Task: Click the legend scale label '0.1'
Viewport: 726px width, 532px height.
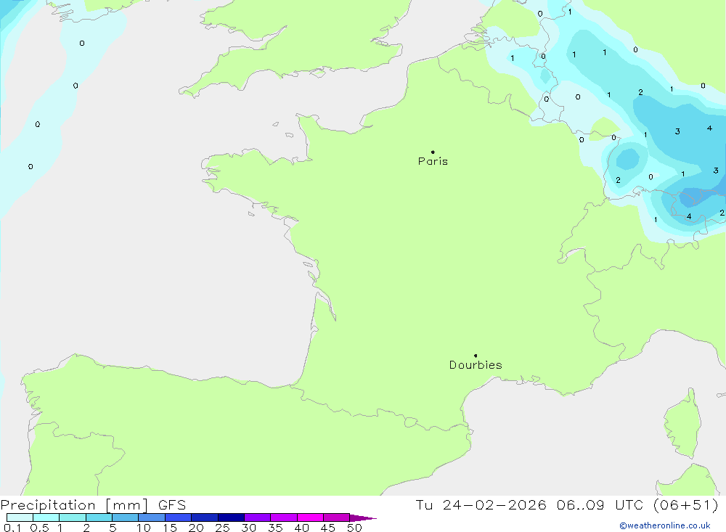Action: pos(12,528)
